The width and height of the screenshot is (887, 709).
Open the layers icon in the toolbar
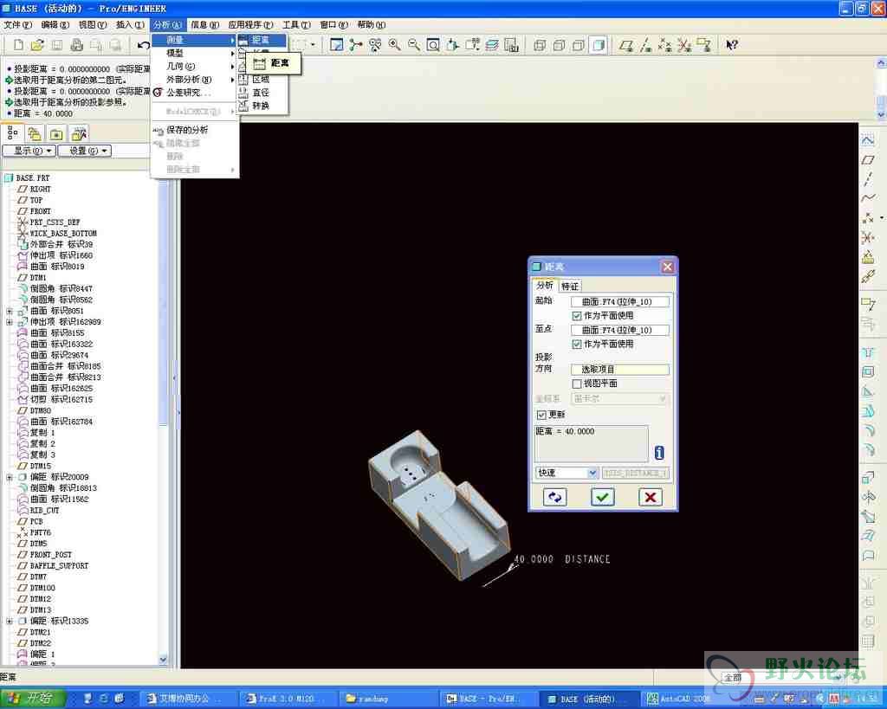492,45
